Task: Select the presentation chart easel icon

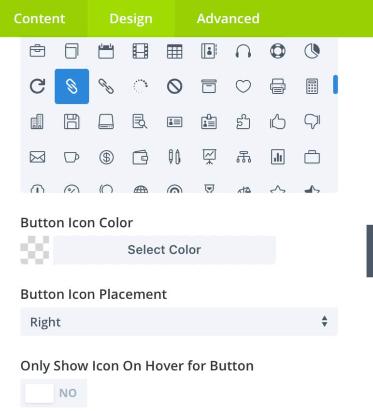Action: click(209, 157)
